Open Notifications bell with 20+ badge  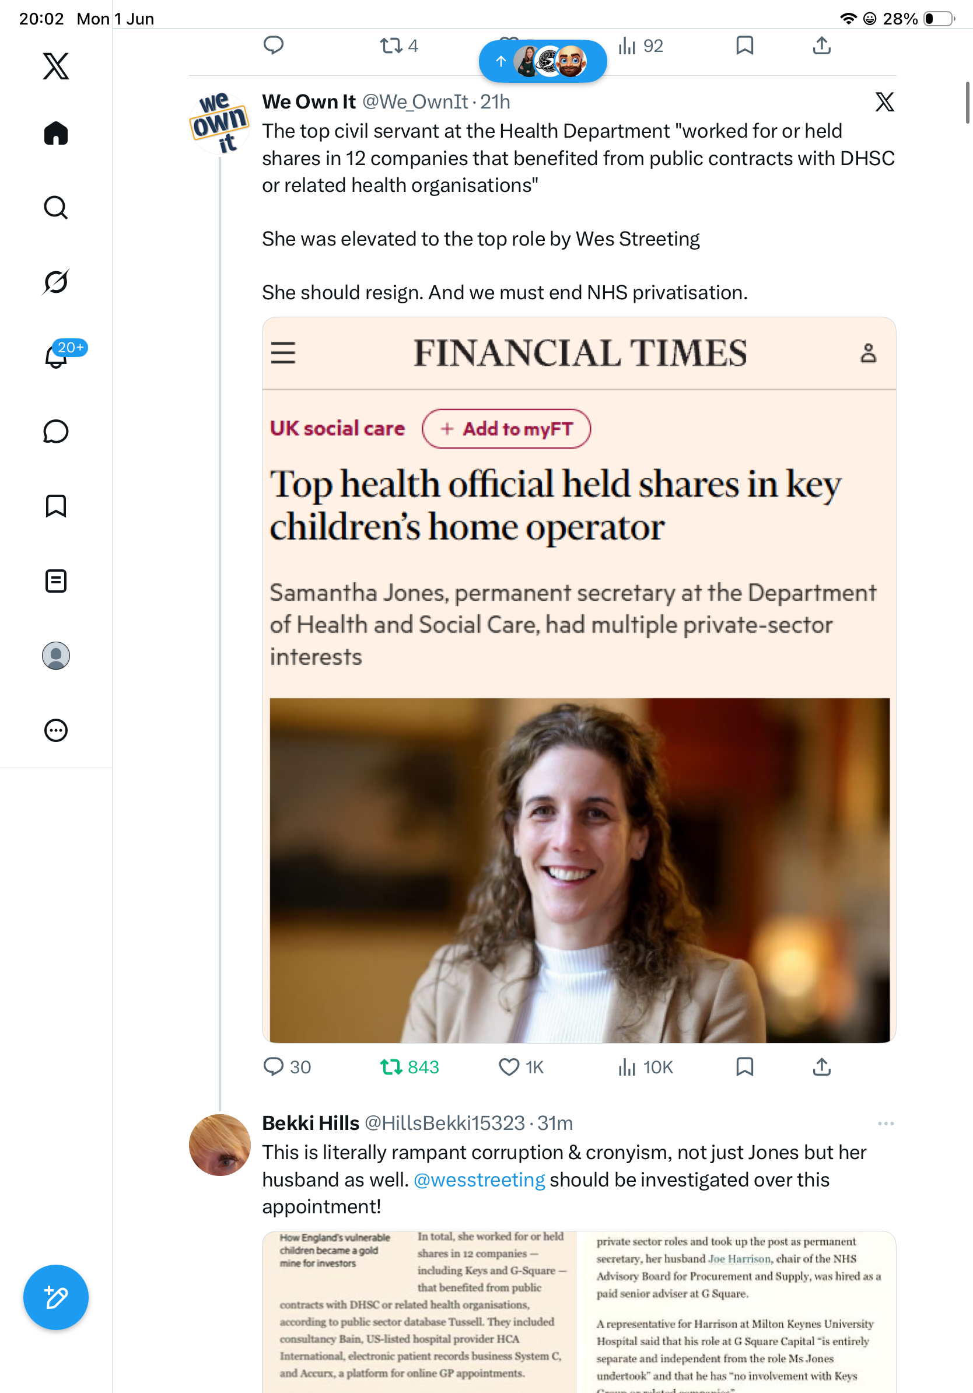point(56,356)
